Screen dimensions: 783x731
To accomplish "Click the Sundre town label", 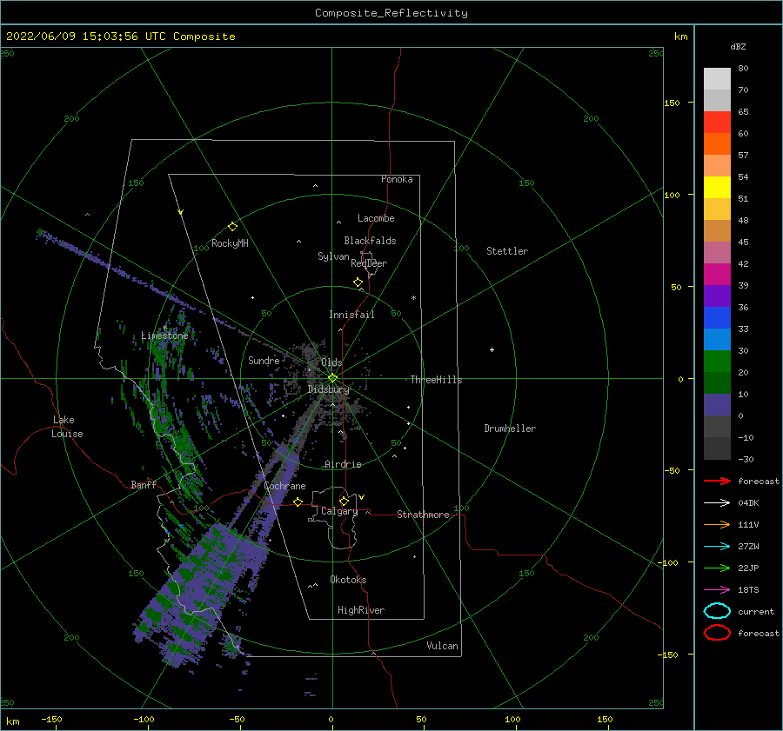I will click(264, 361).
